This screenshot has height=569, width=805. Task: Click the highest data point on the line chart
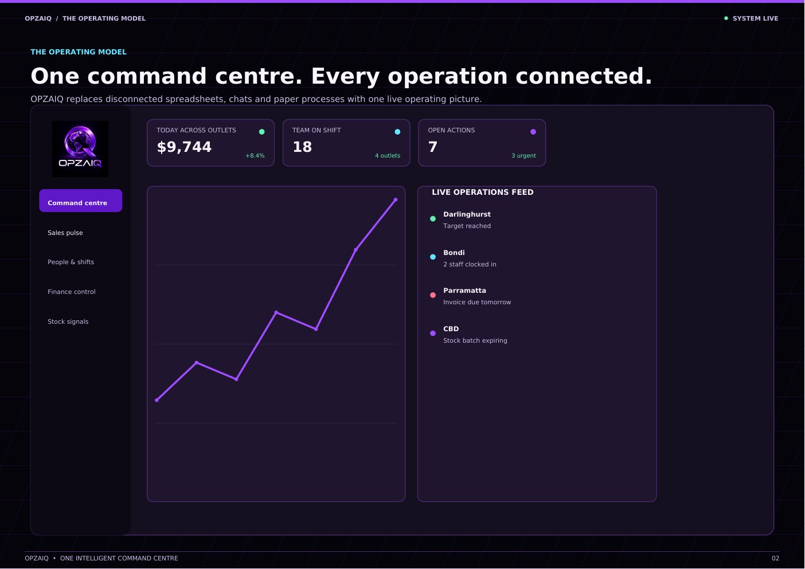tap(396, 200)
